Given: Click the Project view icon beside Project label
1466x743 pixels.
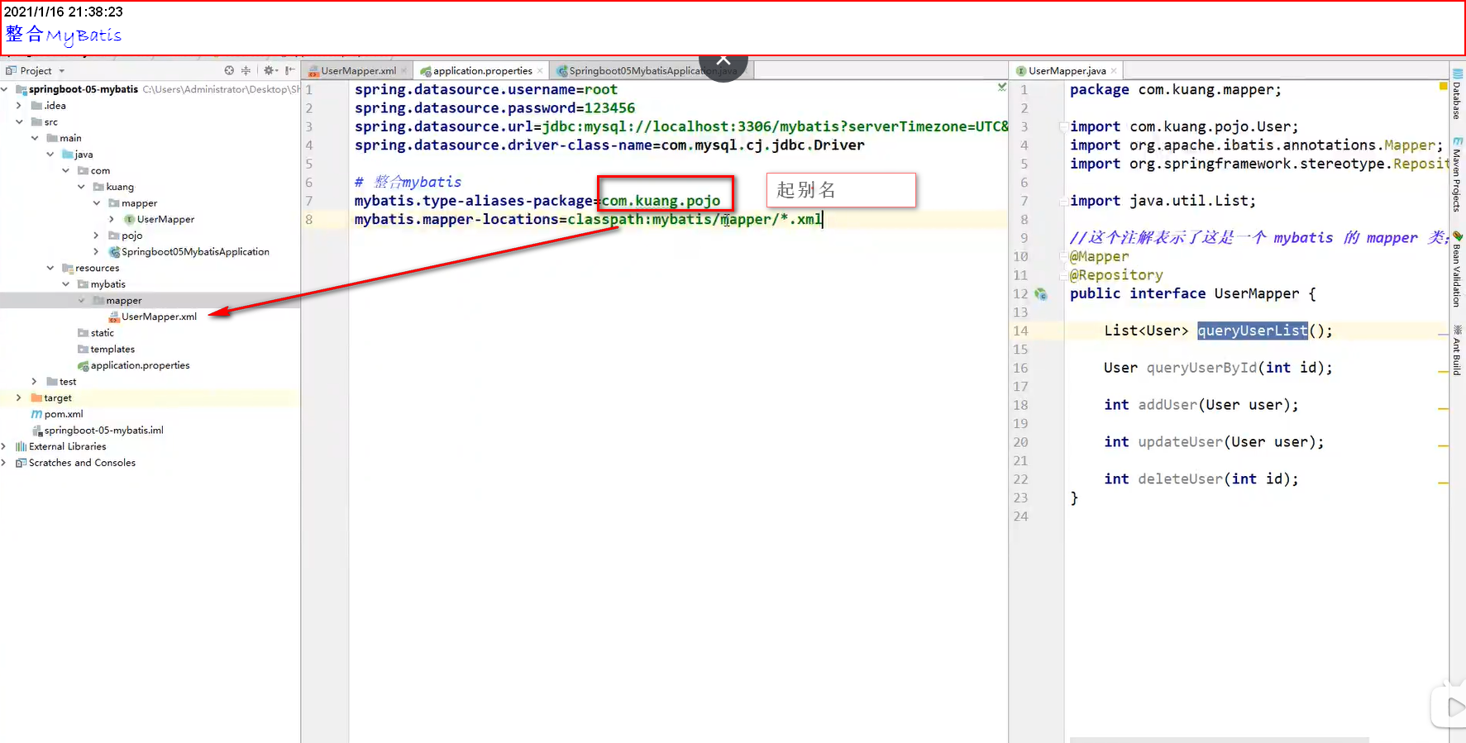Looking at the screenshot, I should [11, 70].
